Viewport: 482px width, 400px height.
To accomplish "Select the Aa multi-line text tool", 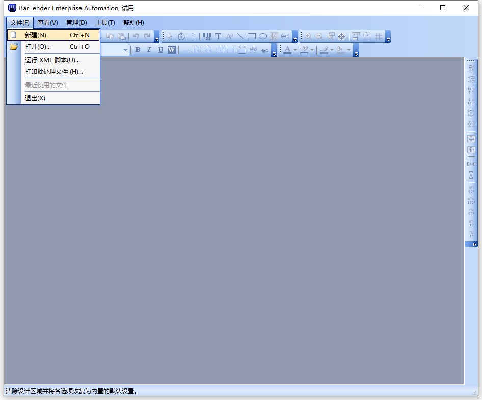I will point(229,36).
